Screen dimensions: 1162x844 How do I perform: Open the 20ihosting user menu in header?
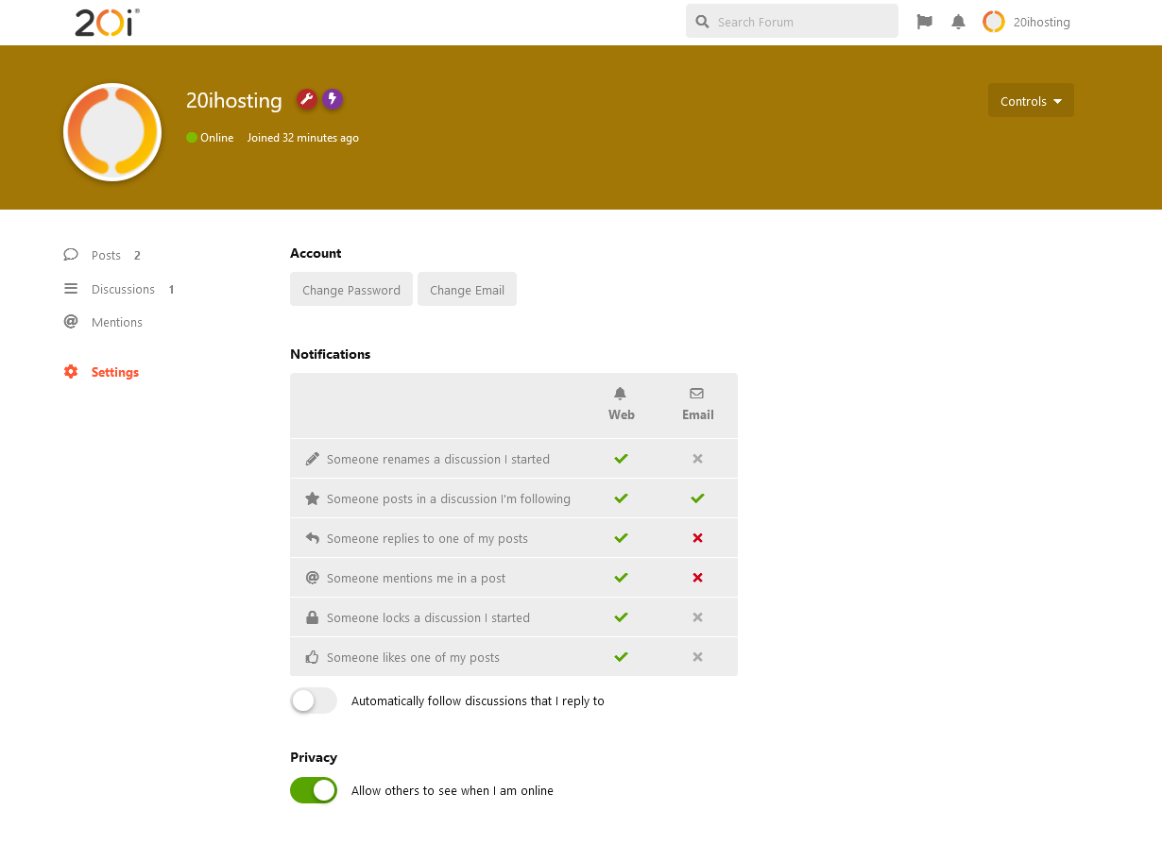click(x=1027, y=22)
